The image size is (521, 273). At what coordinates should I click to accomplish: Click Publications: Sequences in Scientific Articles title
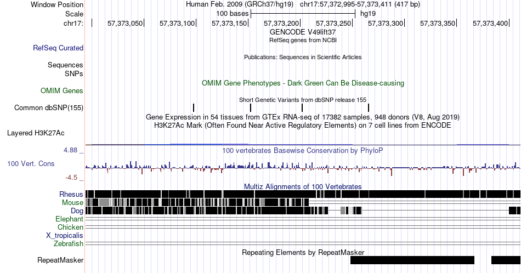303,57
